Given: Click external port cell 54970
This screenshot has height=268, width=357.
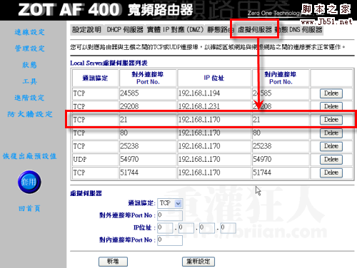Looking at the screenshot, I should point(148,160).
